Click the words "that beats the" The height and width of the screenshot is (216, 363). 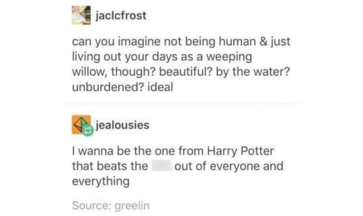coord(110,166)
